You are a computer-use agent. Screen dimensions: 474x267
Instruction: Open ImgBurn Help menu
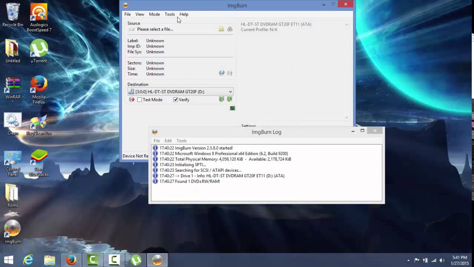click(184, 14)
